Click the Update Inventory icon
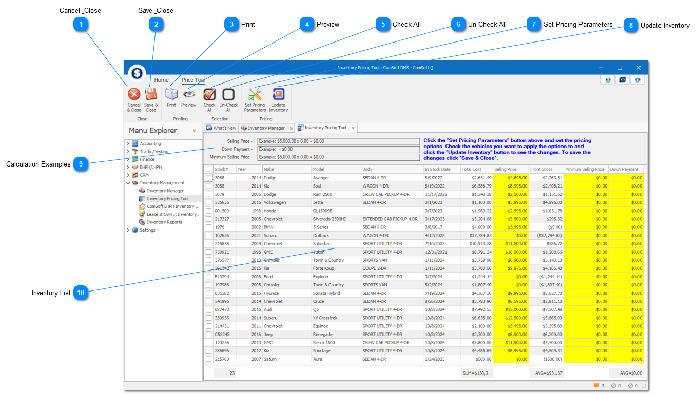The width and height of the screenshot is (698, 395). [x=278, y=94]
